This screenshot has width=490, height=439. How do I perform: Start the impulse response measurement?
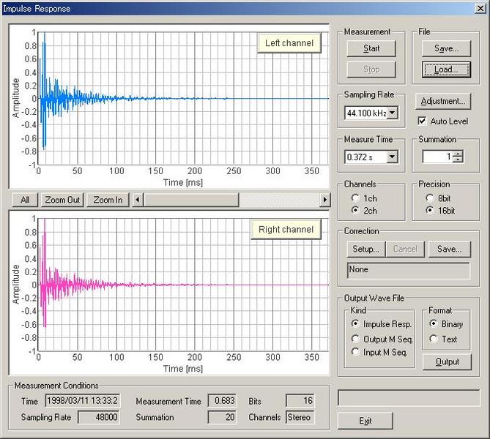point(371,48)
